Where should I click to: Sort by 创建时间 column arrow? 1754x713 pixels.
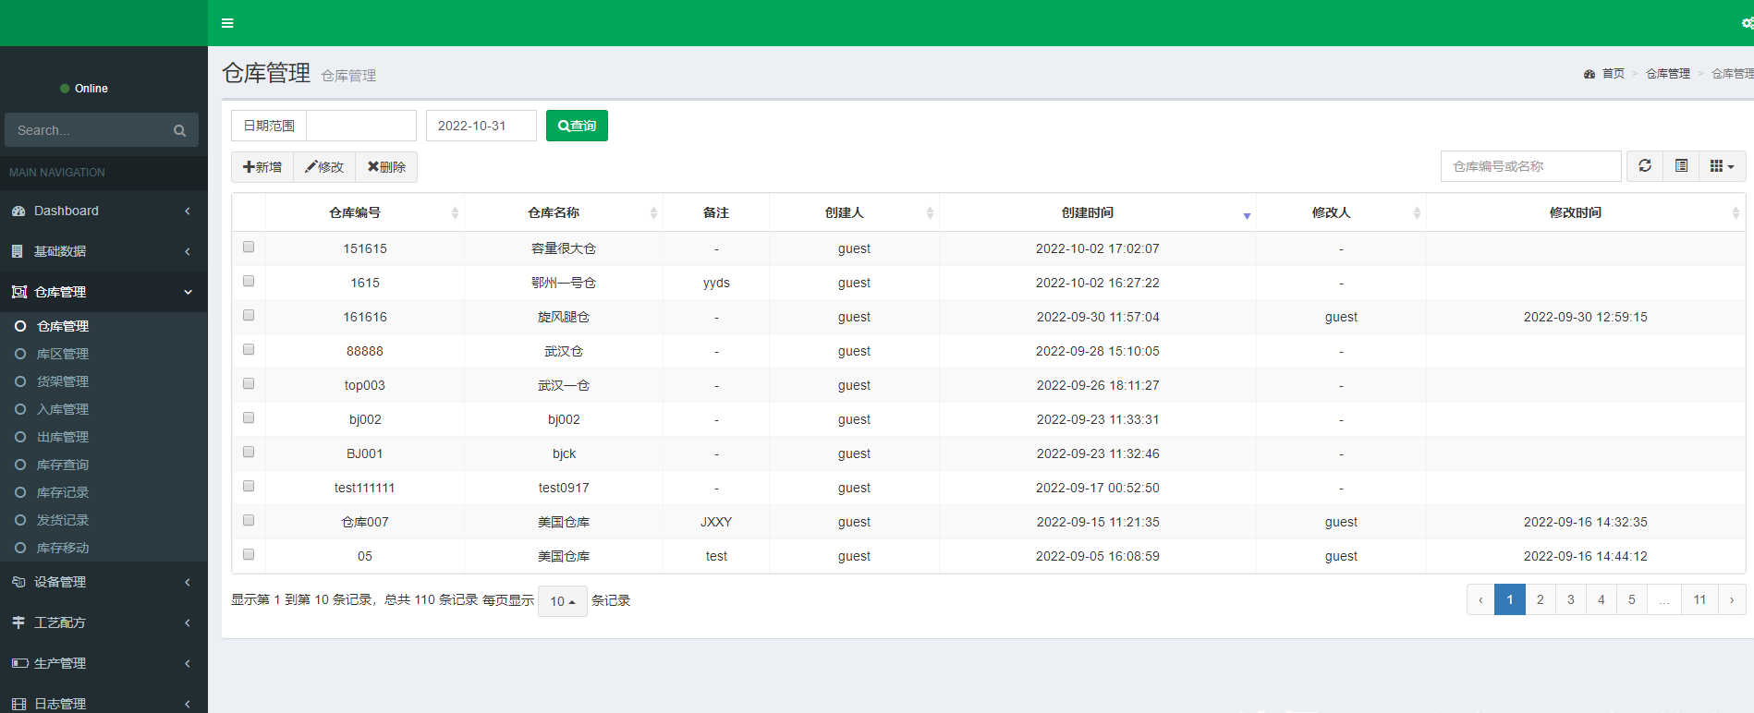click(1246, 214)
